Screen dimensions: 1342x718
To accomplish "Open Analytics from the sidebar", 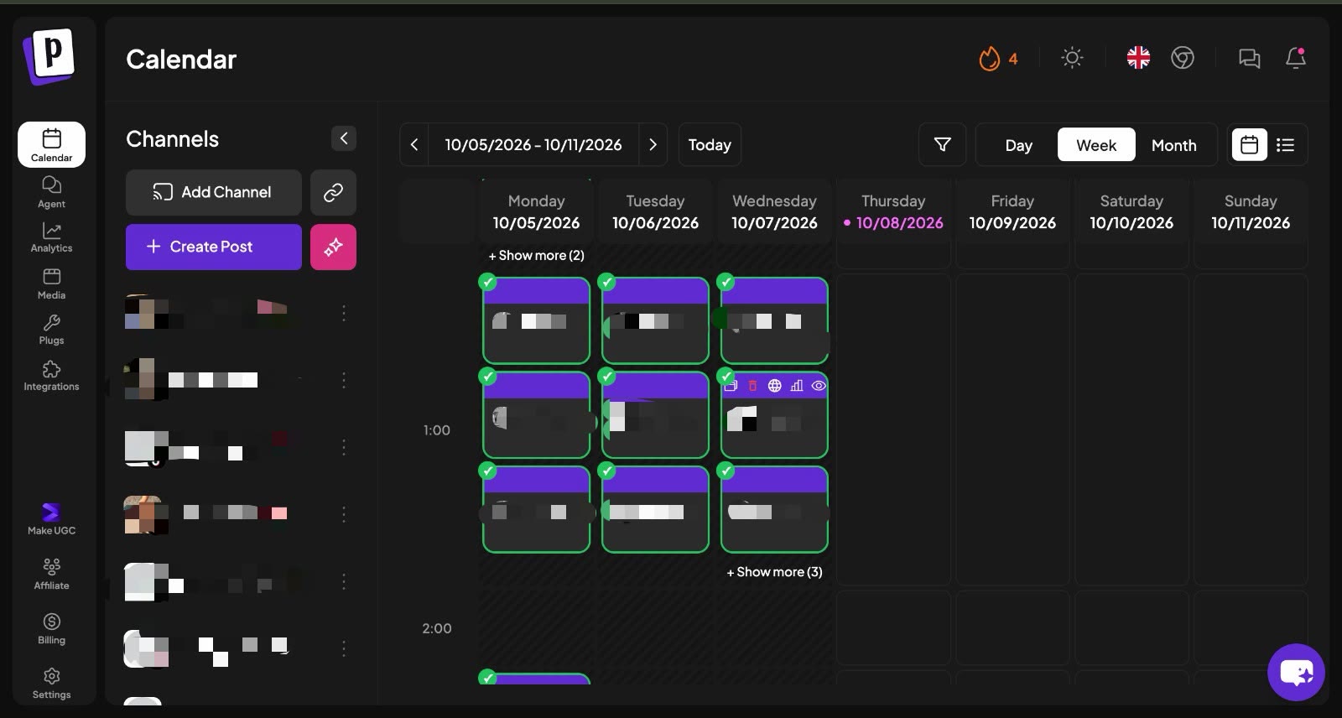I will click(x=51, y=237).
